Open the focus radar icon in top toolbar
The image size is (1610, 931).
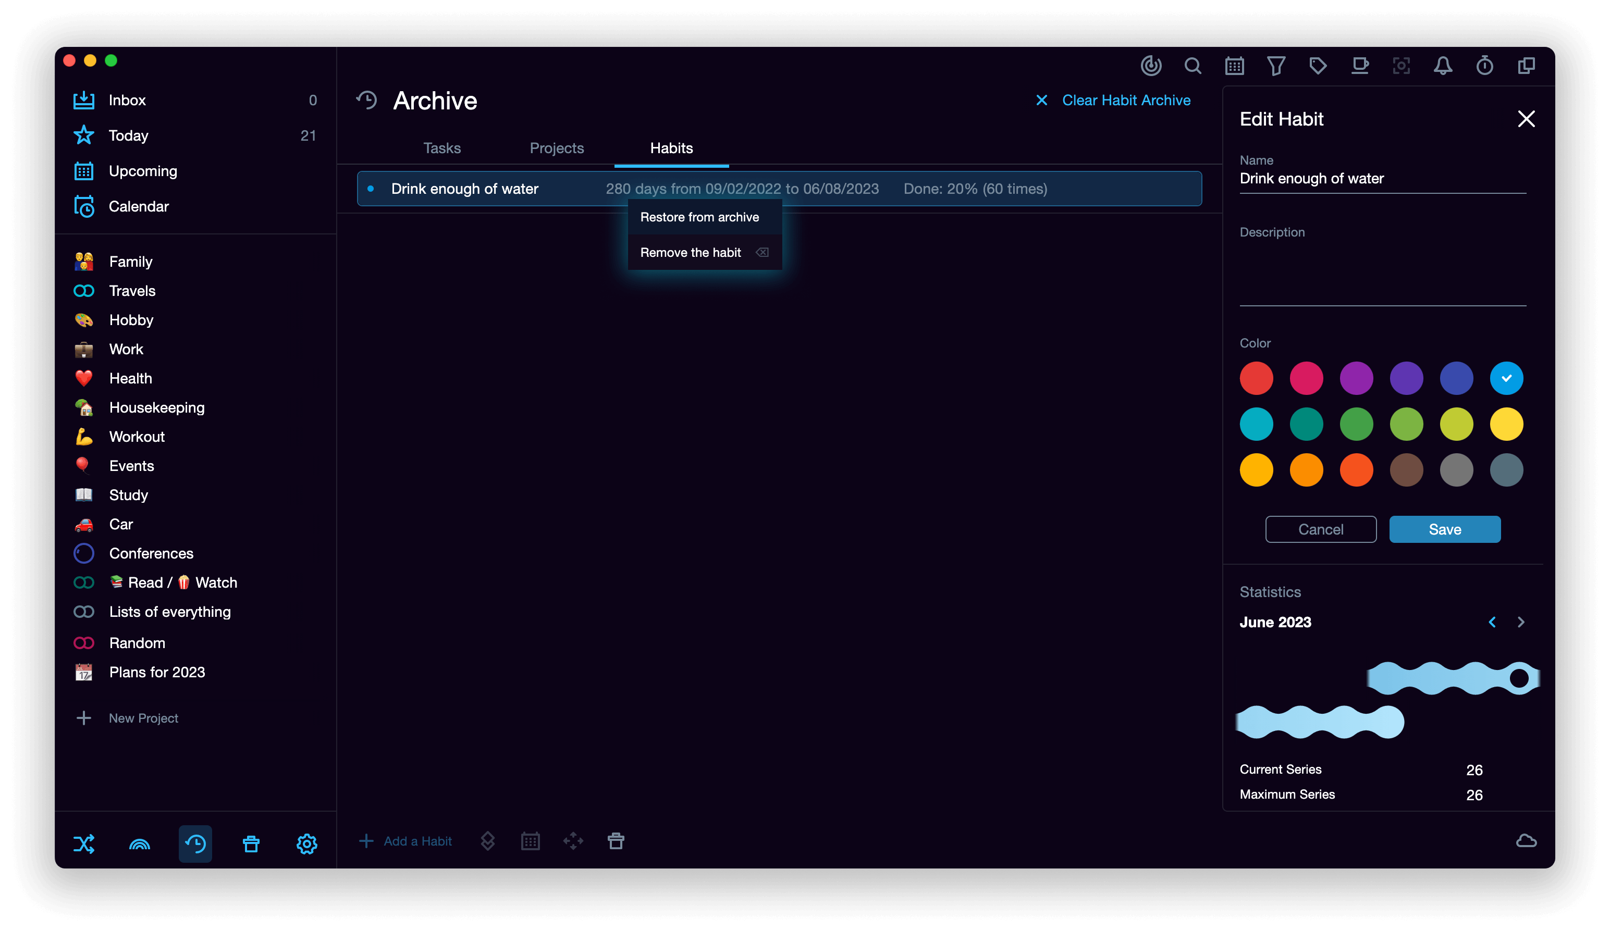click(x=1151, y=66)
